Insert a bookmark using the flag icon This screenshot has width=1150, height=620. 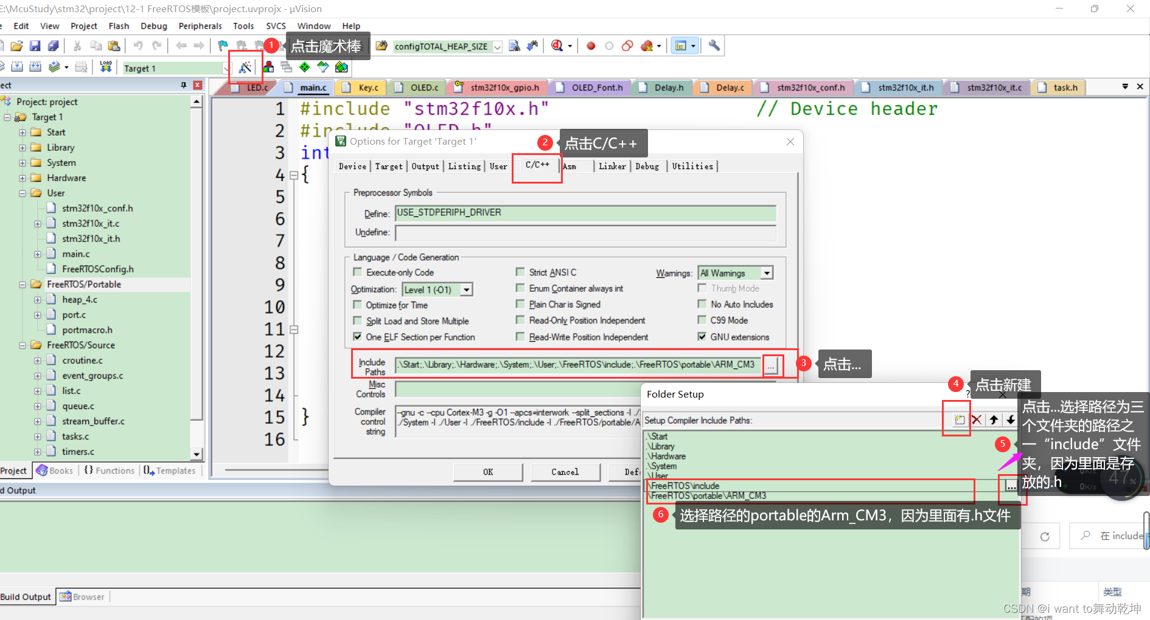point(223,46)
